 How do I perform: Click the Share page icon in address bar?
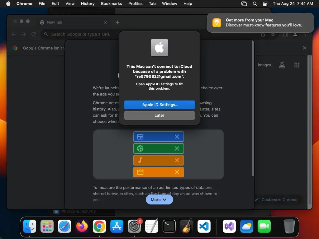pyautogui.click(x=263, y=35)
